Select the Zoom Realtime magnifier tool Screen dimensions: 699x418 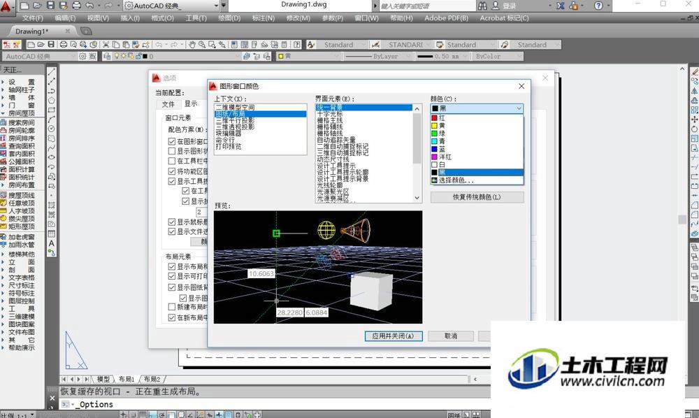(202, 45)
